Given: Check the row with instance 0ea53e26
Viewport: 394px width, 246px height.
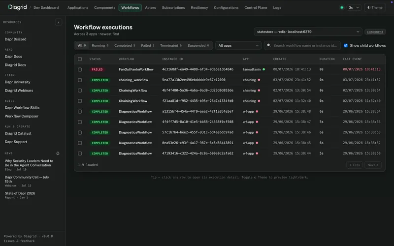Looking at the screenshot, I should pos(80,143).
